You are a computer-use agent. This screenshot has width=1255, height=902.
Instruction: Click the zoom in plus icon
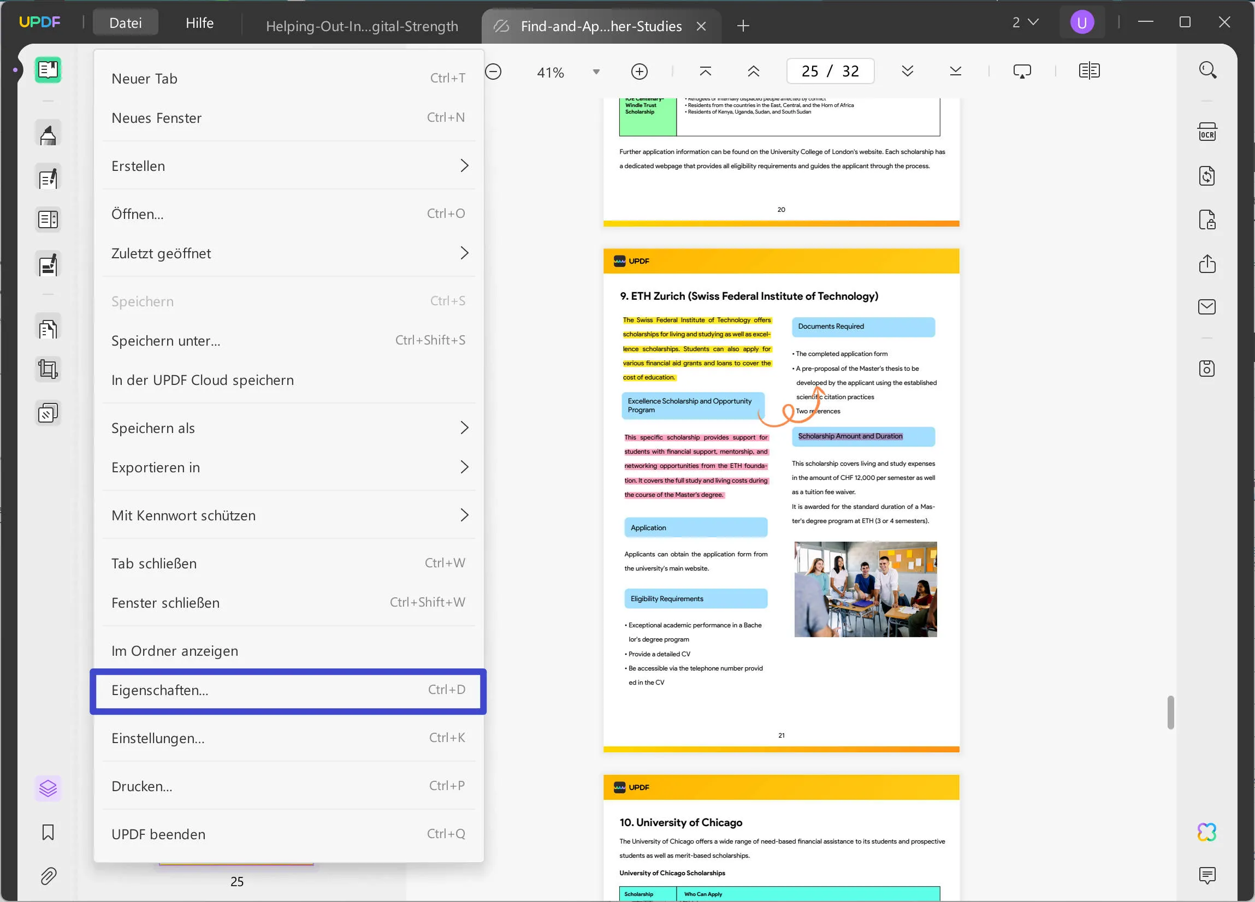[x=639, y=72]
